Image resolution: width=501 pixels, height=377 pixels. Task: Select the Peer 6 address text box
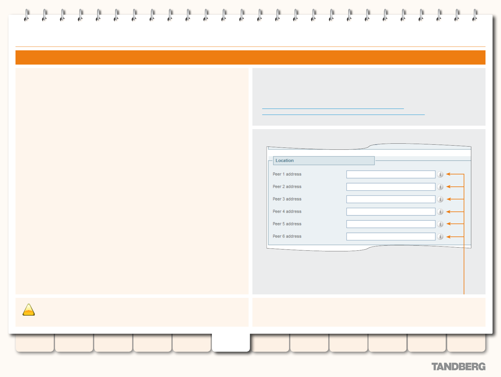tap(391, 236)
